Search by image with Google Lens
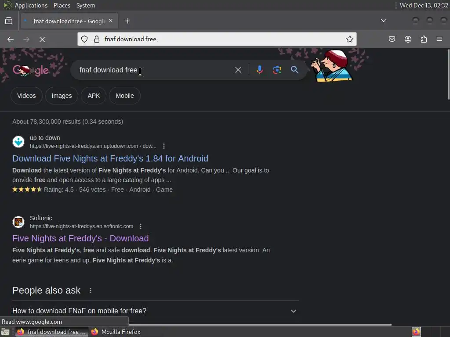Viewport: 450px width, 337px height. [x=277, y=70]
